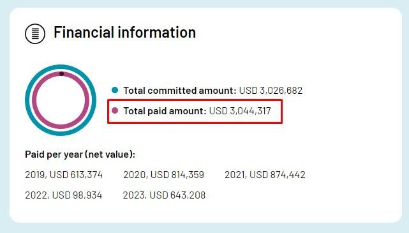This screenshot has height=233, width=409.
Task: Click the USD 3,026,682 committed value
Action: pos(271,91)
